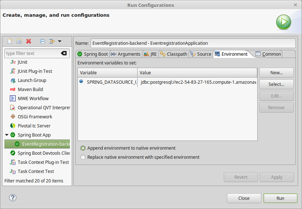Click the new launch configuration icon
The height and width of the screenshot is (209, 302).
tap(10, 42)
